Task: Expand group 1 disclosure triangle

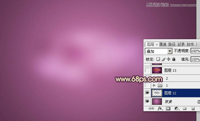Action: pos(154,85)
